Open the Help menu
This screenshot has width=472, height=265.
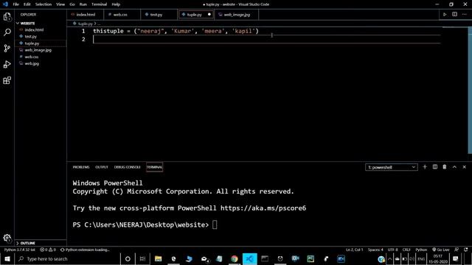tap(116, 4)
